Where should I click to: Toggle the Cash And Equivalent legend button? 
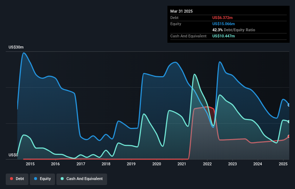(82, 179)
